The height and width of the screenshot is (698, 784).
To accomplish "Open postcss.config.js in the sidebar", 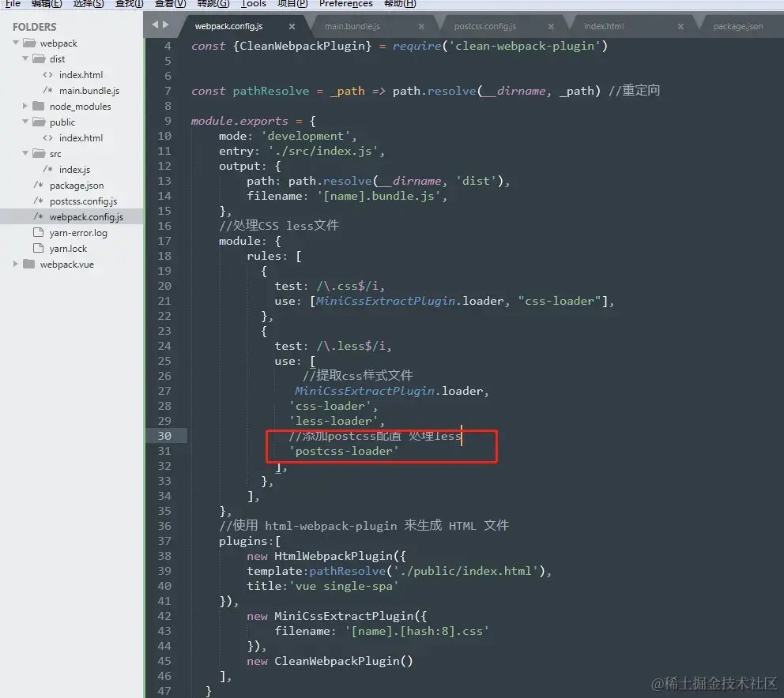I will tap(83, 201).
